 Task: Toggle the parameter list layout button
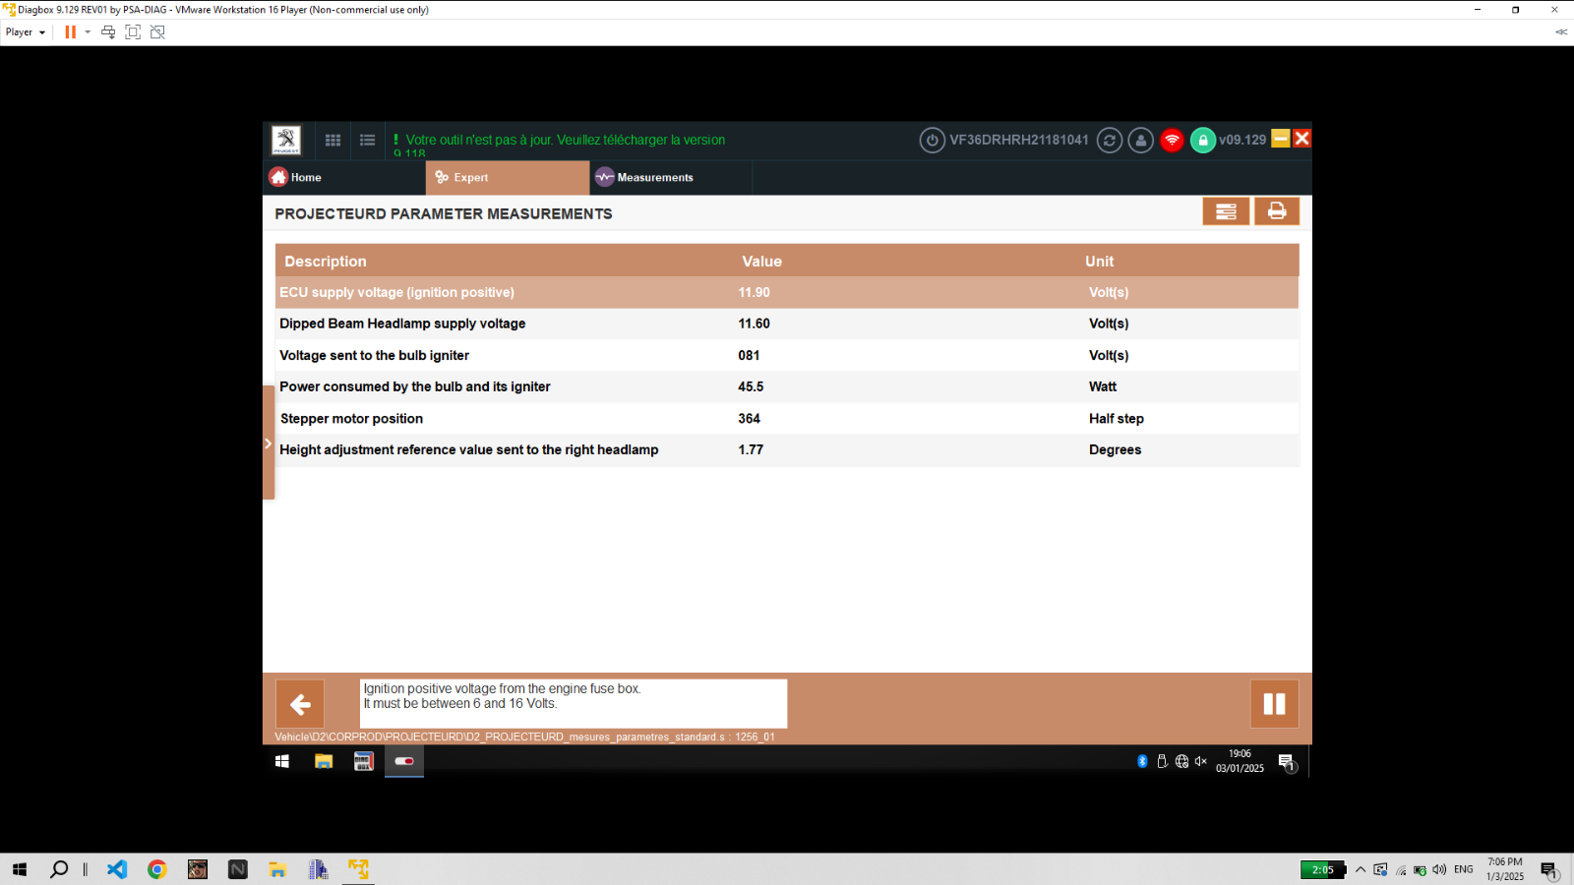[1226, 210]
